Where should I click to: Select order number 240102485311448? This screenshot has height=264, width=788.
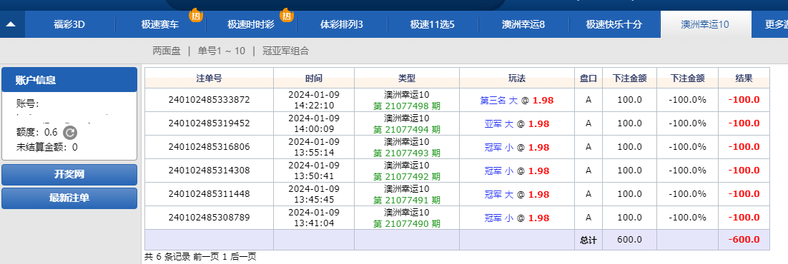click(209, 194)
